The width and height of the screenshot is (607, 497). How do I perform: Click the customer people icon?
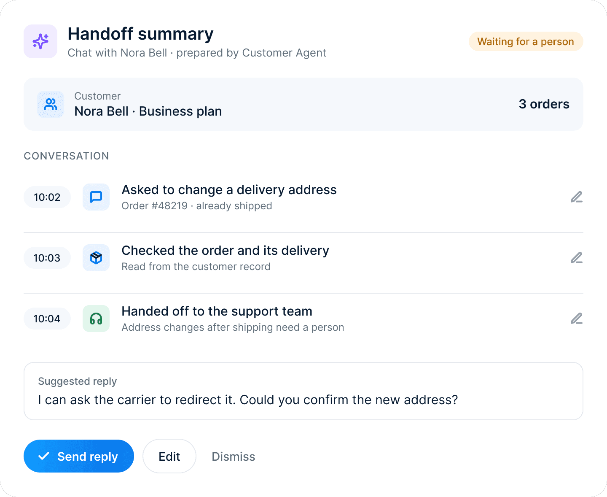51,104
